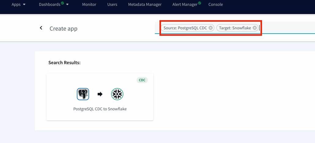Image resolution: width=315 pixels, height=143 pixels.
Task: Open the PostgreSQL CDC to Snowflake template card
Action: [100, 97]
